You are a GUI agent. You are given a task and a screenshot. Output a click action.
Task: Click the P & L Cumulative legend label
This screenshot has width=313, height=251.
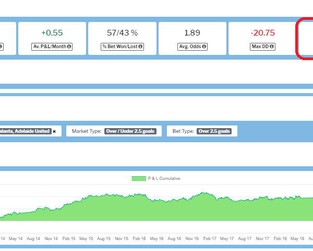tap(164, 178)
